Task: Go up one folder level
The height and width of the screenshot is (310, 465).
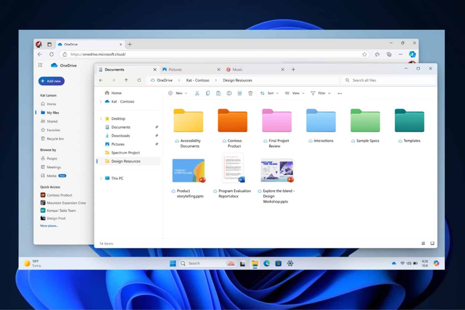Action: 126,80
